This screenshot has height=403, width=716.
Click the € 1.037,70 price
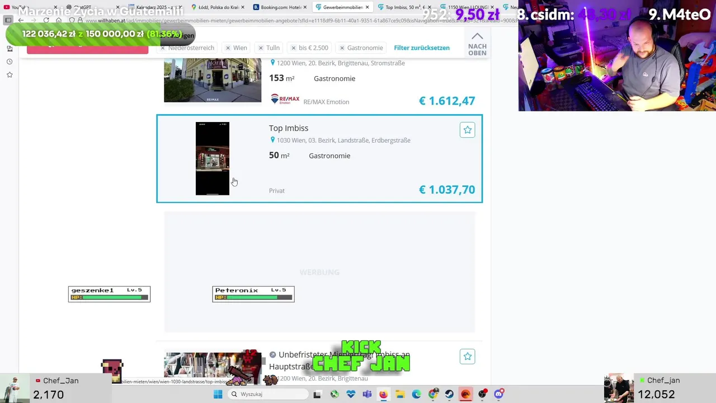tap(447, 190)
